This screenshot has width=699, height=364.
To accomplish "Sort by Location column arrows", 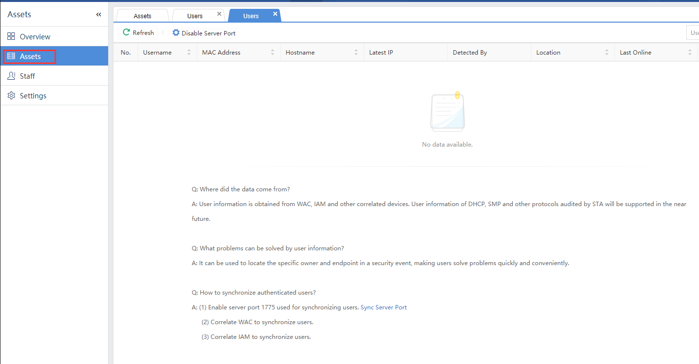I will [x=607, y=52].
